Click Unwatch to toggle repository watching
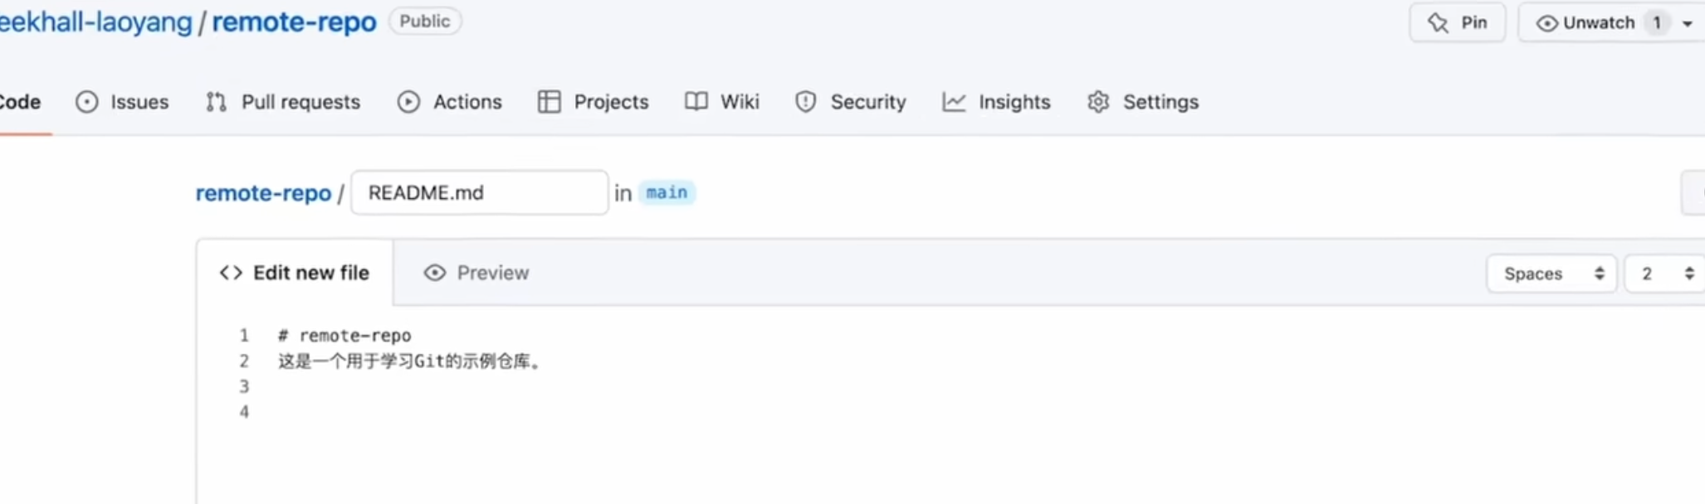Viewport: 1705px width, 504px height. coord(1585,22)
